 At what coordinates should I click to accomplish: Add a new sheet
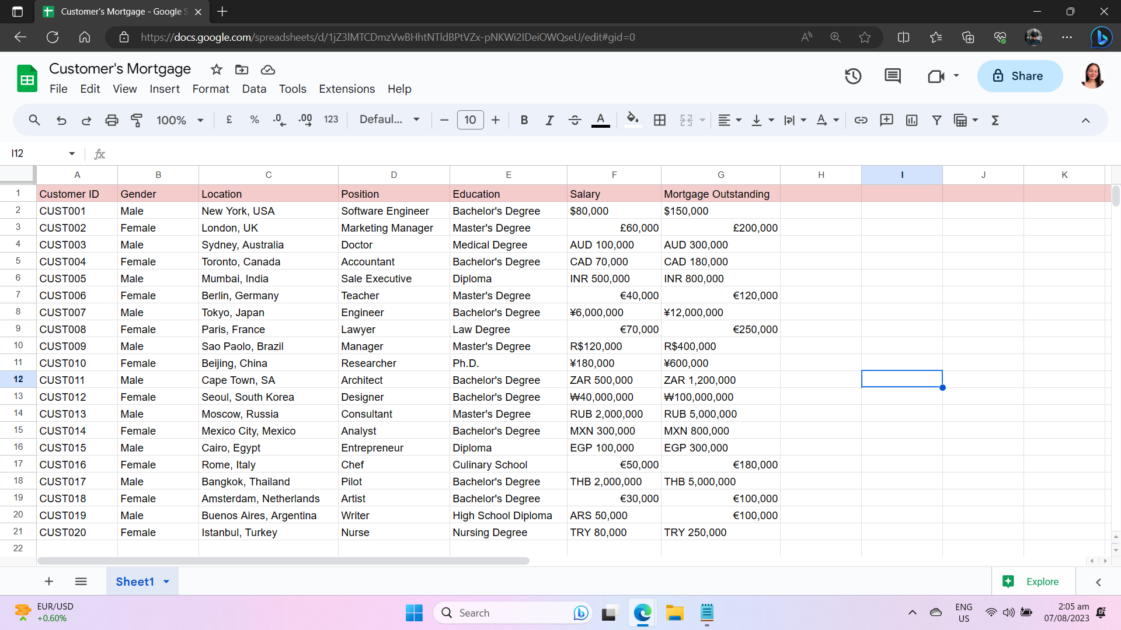49,582
